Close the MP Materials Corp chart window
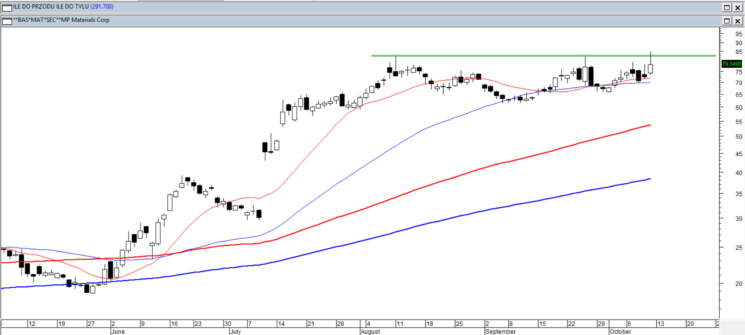This screenshot has height=335, width=745. tap(738, 21)
